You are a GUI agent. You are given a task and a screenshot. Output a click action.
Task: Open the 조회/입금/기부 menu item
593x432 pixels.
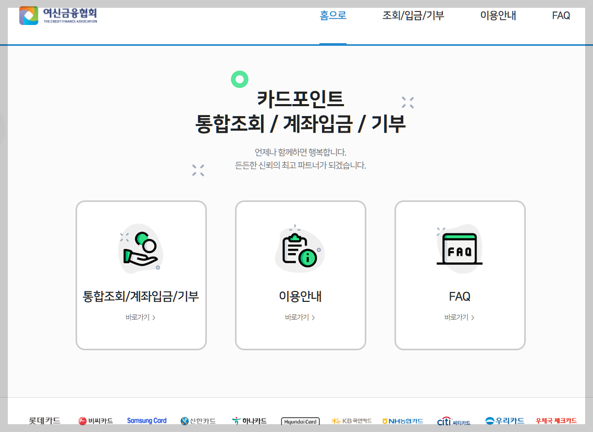[412, 16]
